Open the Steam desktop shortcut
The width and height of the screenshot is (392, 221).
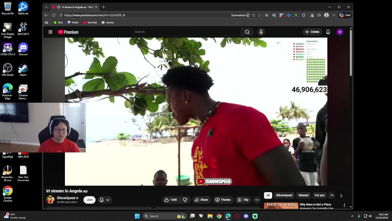23,70
